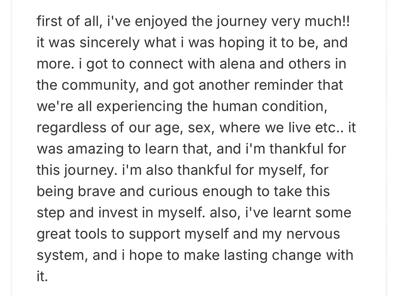The width and height of the screenshot is (398, 296).
Task: Click the word "regardless" starting sixth line
Action: coord(71,127)
